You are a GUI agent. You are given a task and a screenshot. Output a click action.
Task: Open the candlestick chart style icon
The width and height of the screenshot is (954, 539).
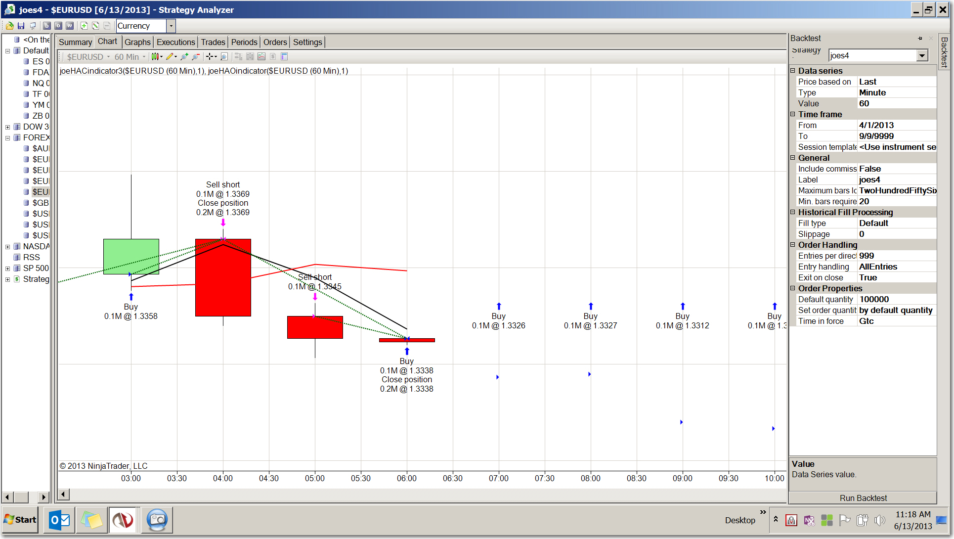pos(155,57)
